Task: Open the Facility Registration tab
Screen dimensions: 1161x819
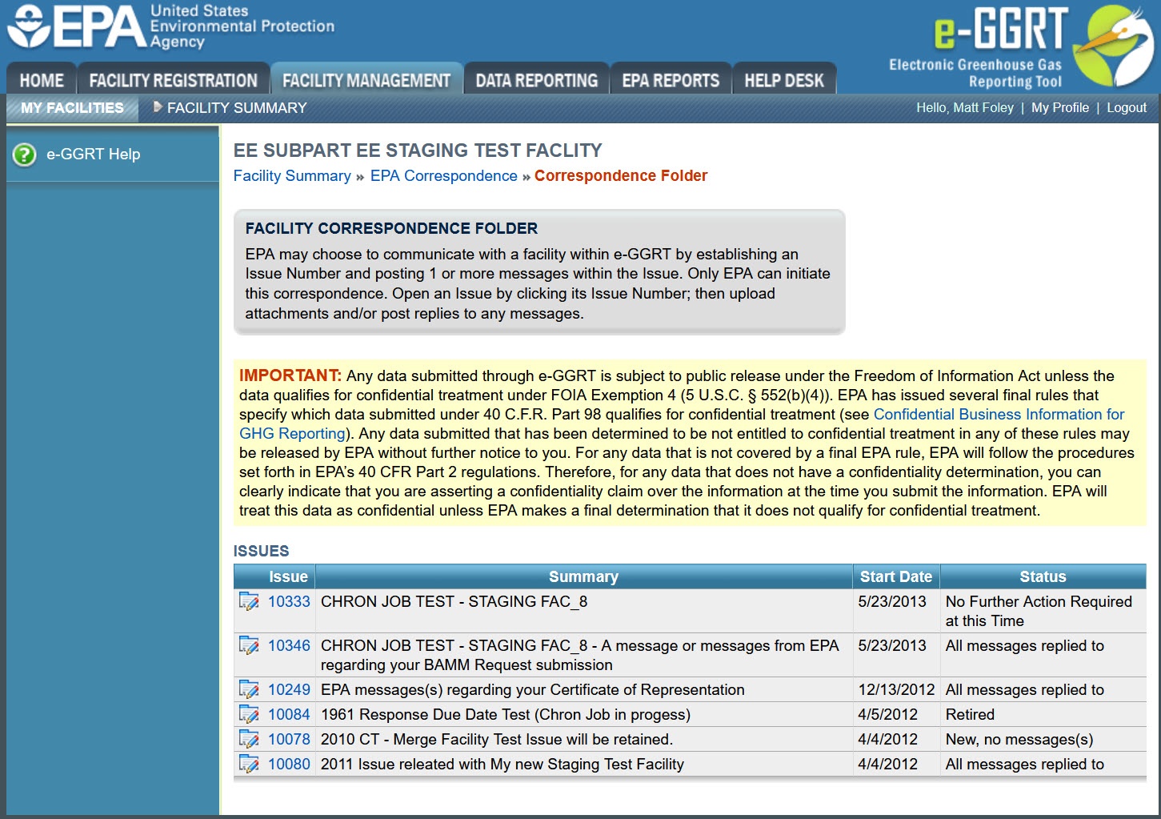Action: [x=174, y=80]
